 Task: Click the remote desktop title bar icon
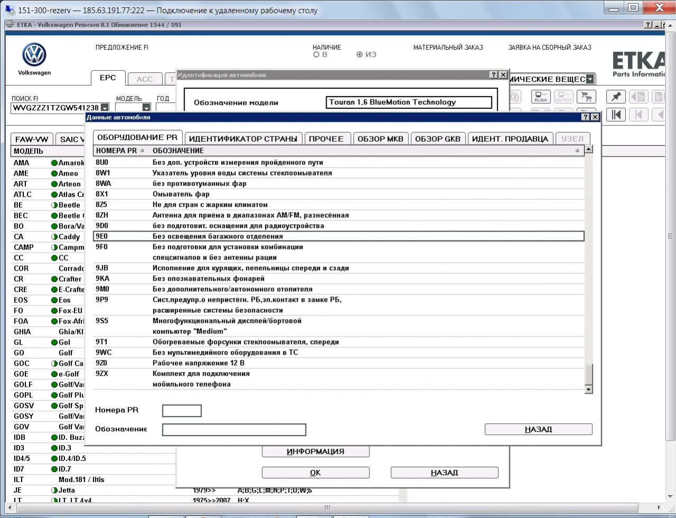[10, 10]
